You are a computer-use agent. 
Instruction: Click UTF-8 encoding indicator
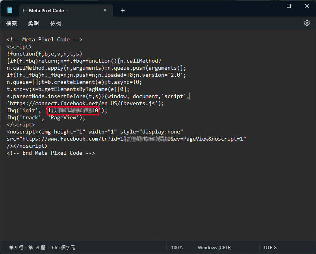(270, 248)
